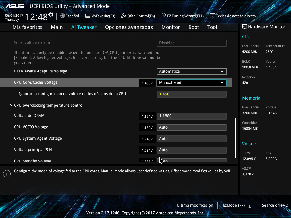
Task: Select the CPU VCCIO Voltage Auto field
Action: [192, 127]
